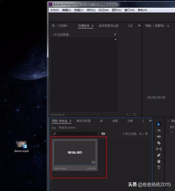Open the 序列(S) menu

[91, 10]
